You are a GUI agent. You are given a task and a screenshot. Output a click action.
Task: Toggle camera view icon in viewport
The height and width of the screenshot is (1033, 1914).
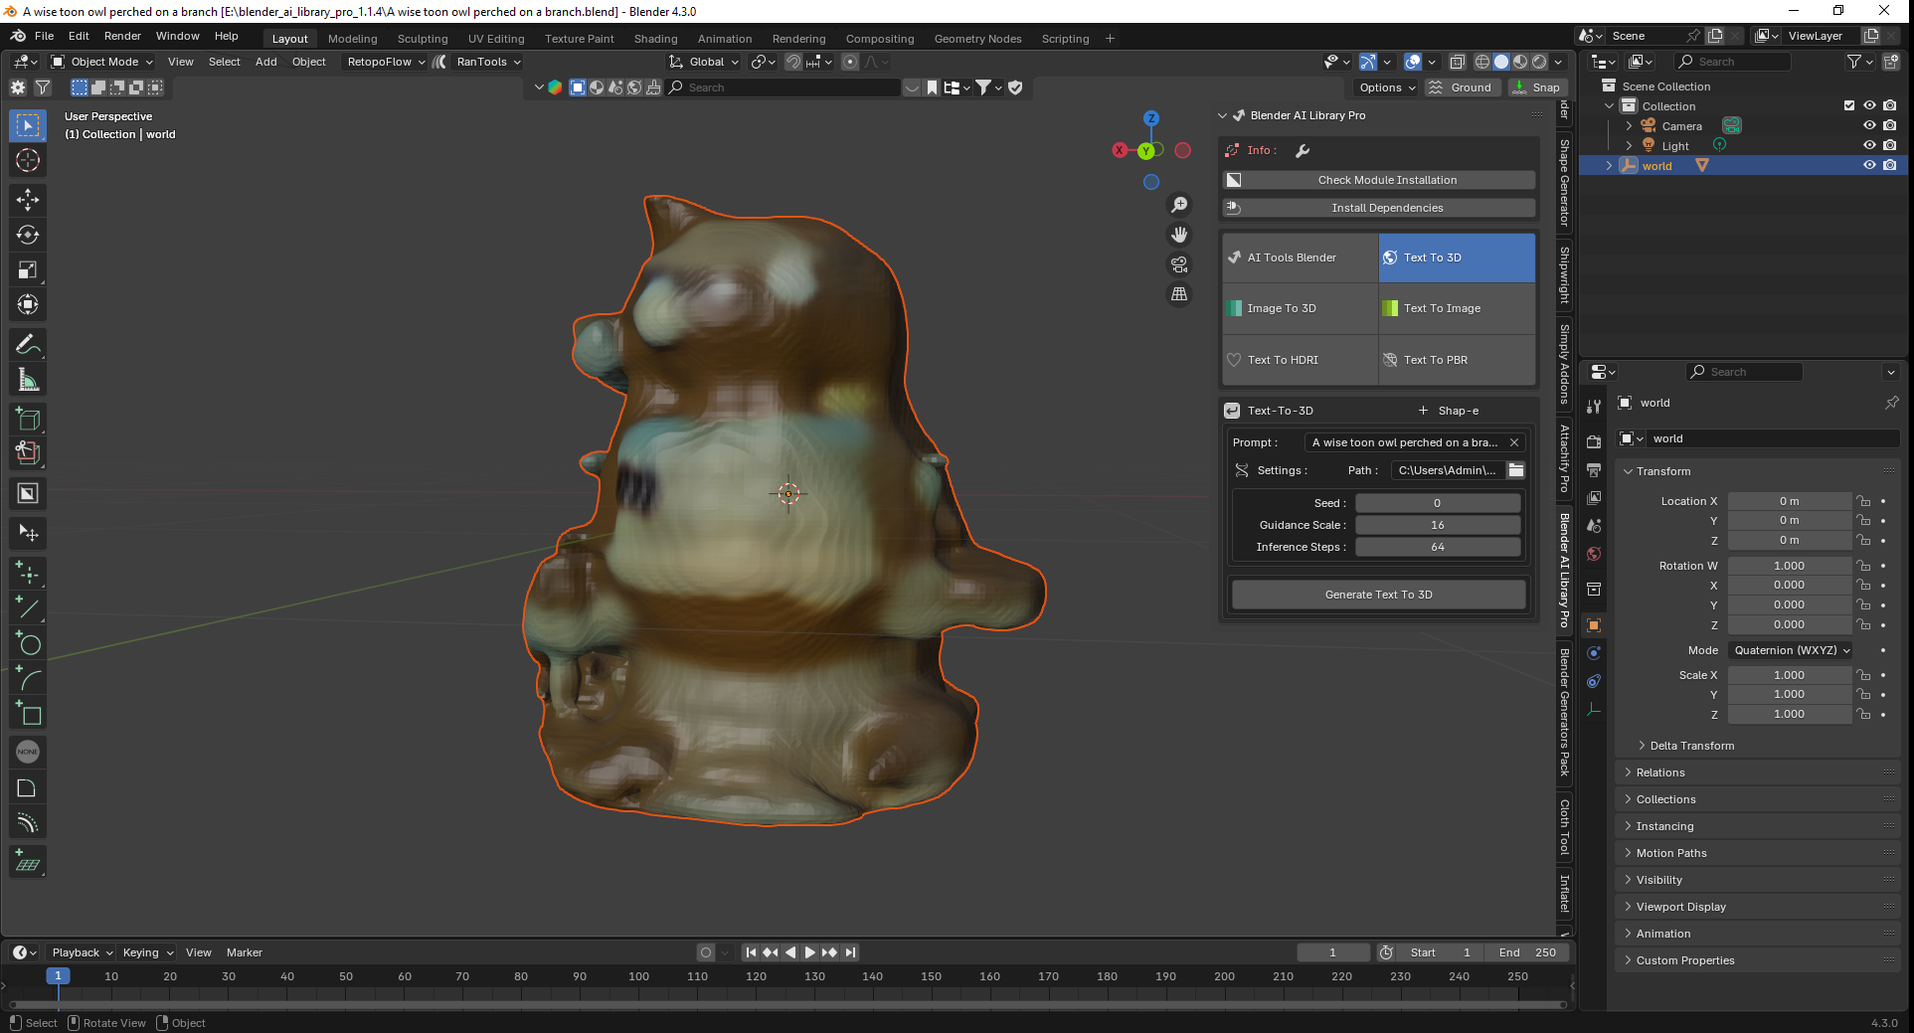pos(1179,264)
